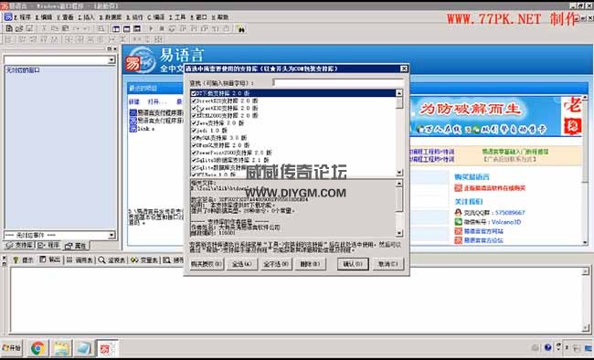Open the 查看 menu
The height and width of the screenshot is (360, 594).
point(65,17)
